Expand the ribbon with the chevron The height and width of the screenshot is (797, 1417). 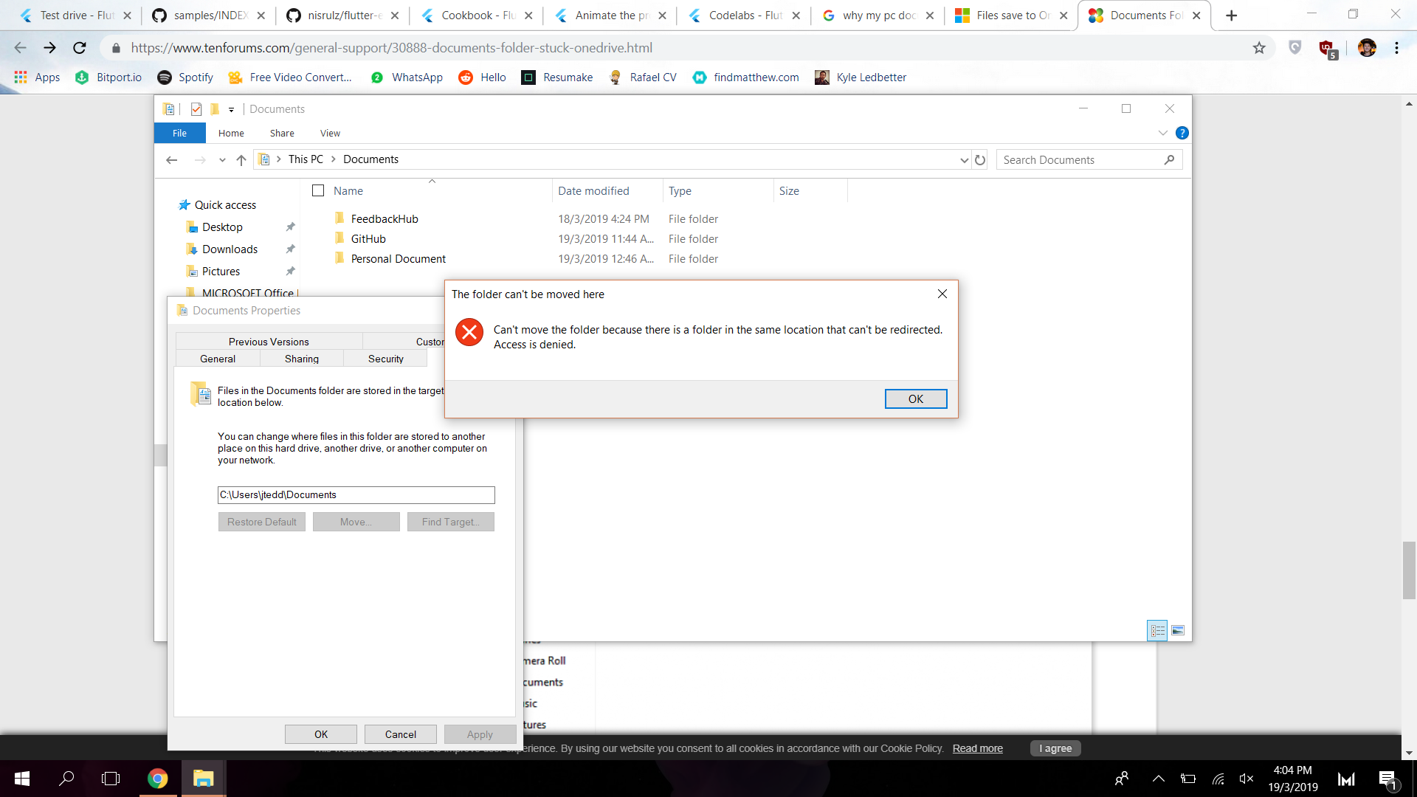coord(1162,133)
